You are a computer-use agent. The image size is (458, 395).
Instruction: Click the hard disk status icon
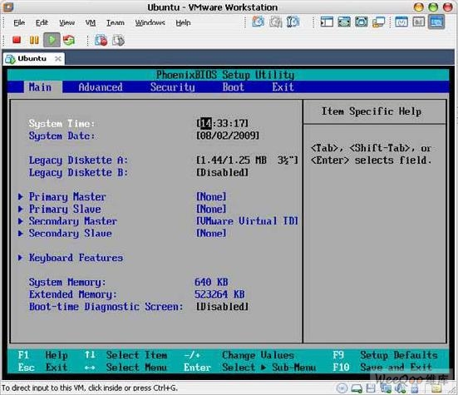pos(357,388)
